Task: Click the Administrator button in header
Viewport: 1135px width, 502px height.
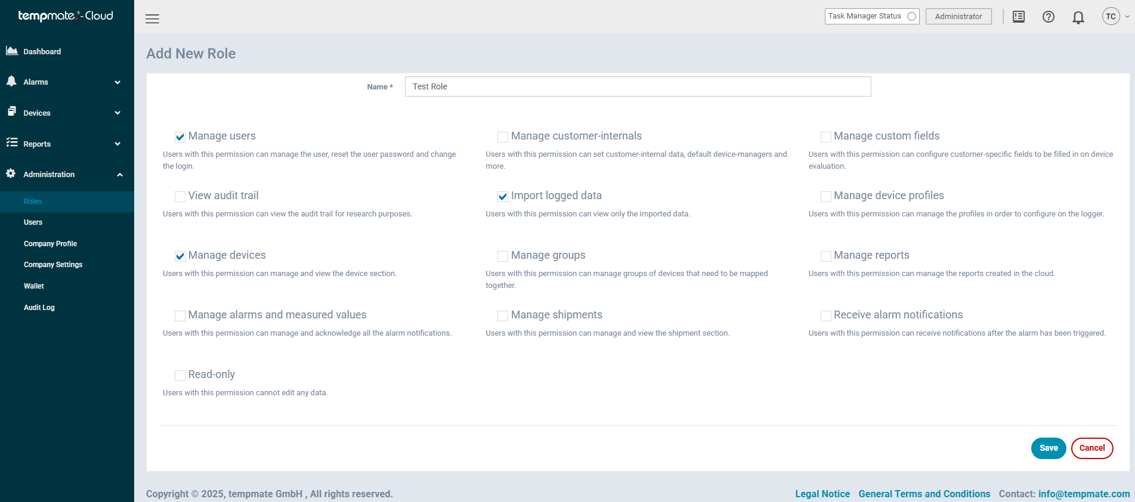Action: [x=958, y=17]
